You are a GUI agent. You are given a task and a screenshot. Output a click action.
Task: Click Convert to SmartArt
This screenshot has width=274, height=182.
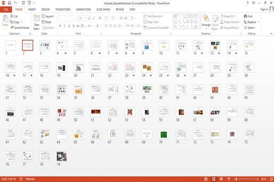pos(156,28)
